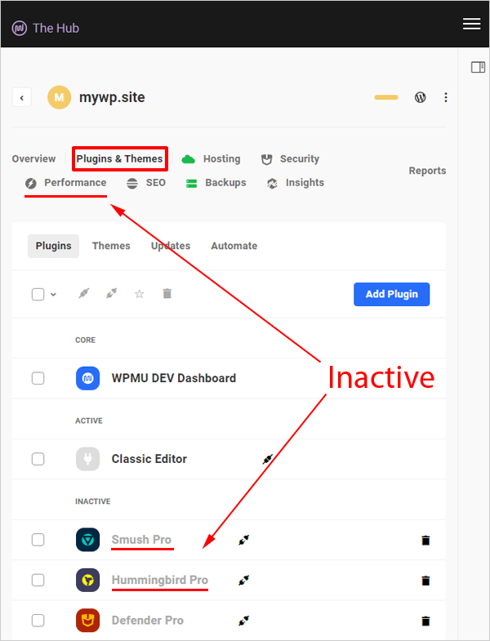This screenshot has height=641, width=490.
Task: Click the bulk deactivate plug icon
Action: (111, 294)
